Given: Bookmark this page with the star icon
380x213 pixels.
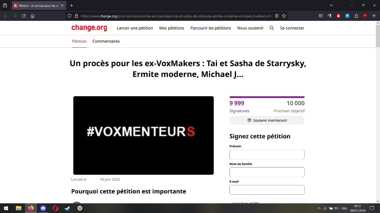Looking at the screenshot, I should (x=284, y=16).
